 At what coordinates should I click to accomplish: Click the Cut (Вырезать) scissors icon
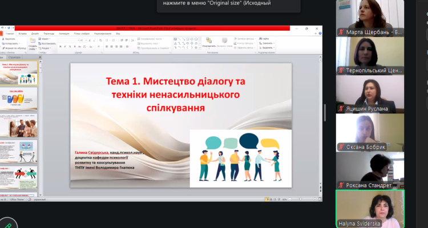(x=3, y=39)
